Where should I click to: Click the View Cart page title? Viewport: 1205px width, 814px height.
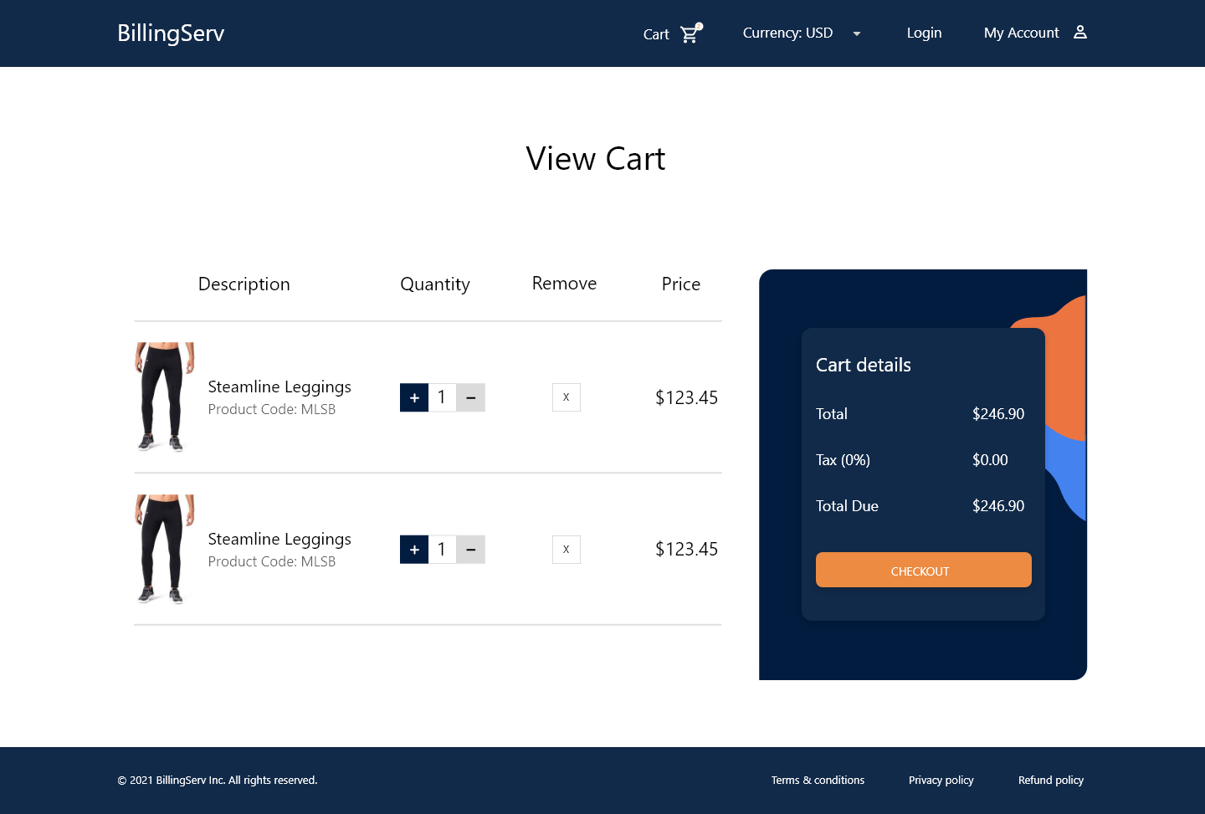tap(595, 158)
